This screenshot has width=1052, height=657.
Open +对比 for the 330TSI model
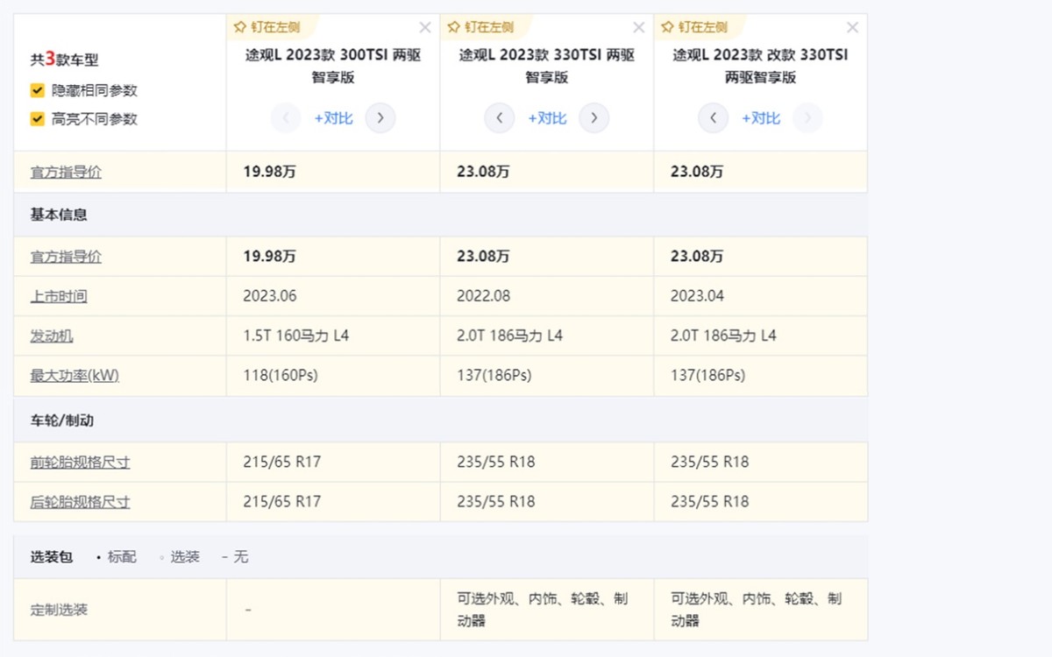pos(547,117)
